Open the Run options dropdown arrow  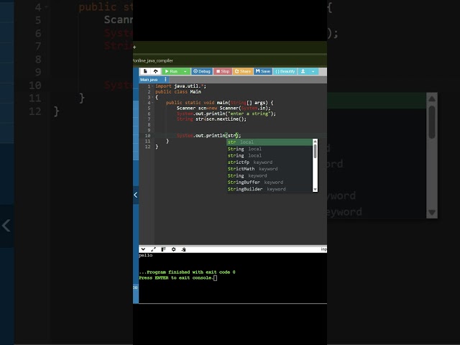click(x=185, y=72)
